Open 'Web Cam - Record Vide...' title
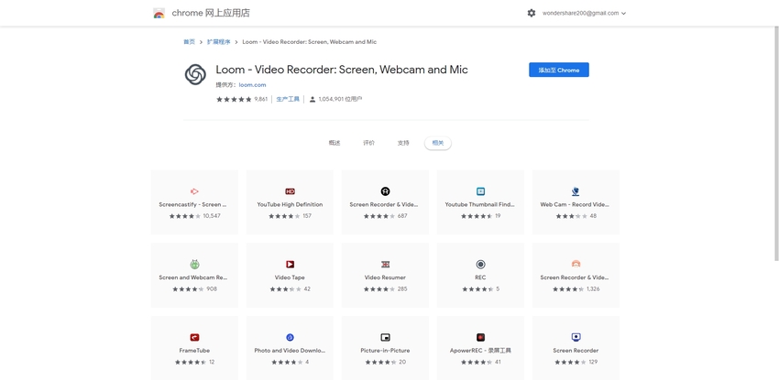The width and height of the screenshot is (779, 380). click(x=575, y=204)
